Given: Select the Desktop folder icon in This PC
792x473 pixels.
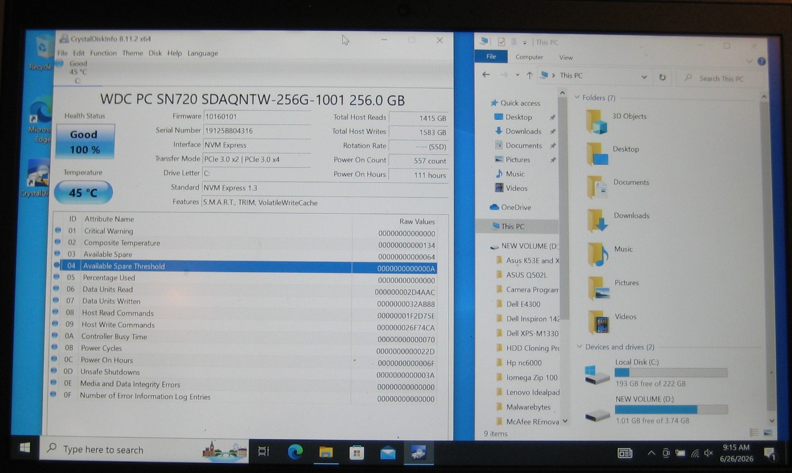Looking at the screenshot, I should click(x=597, y=154).
